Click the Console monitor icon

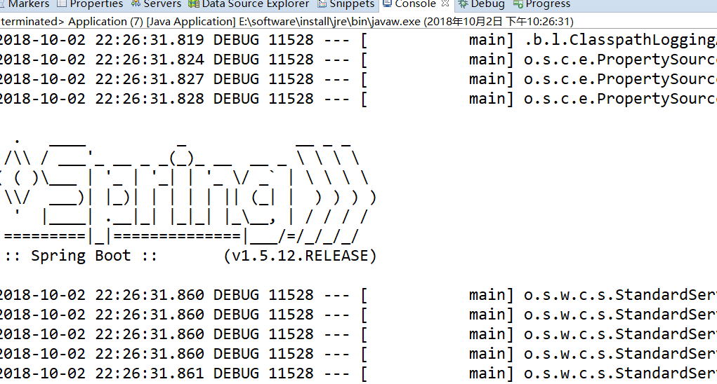click(388, 4)
